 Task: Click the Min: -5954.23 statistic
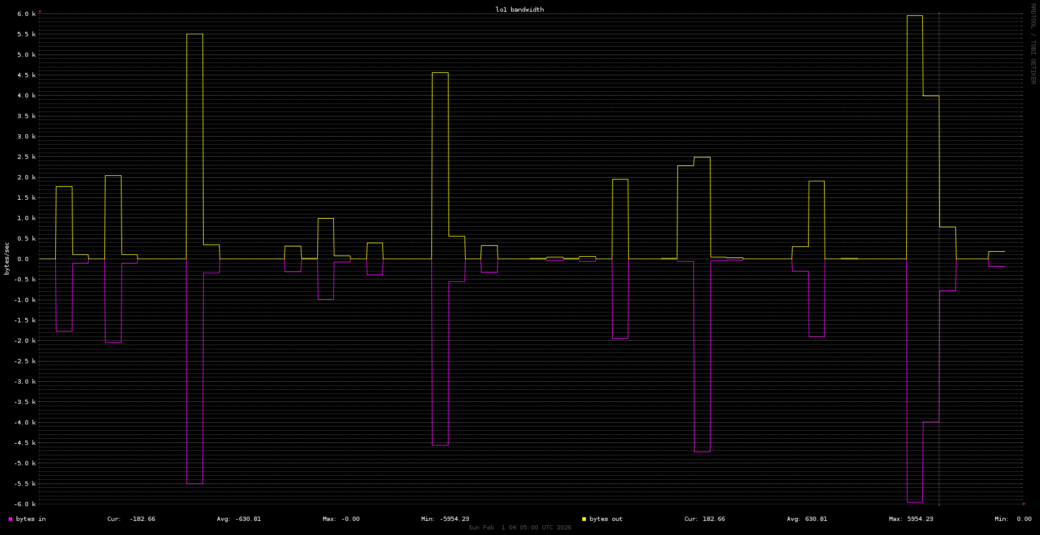[x=445, y=519]
